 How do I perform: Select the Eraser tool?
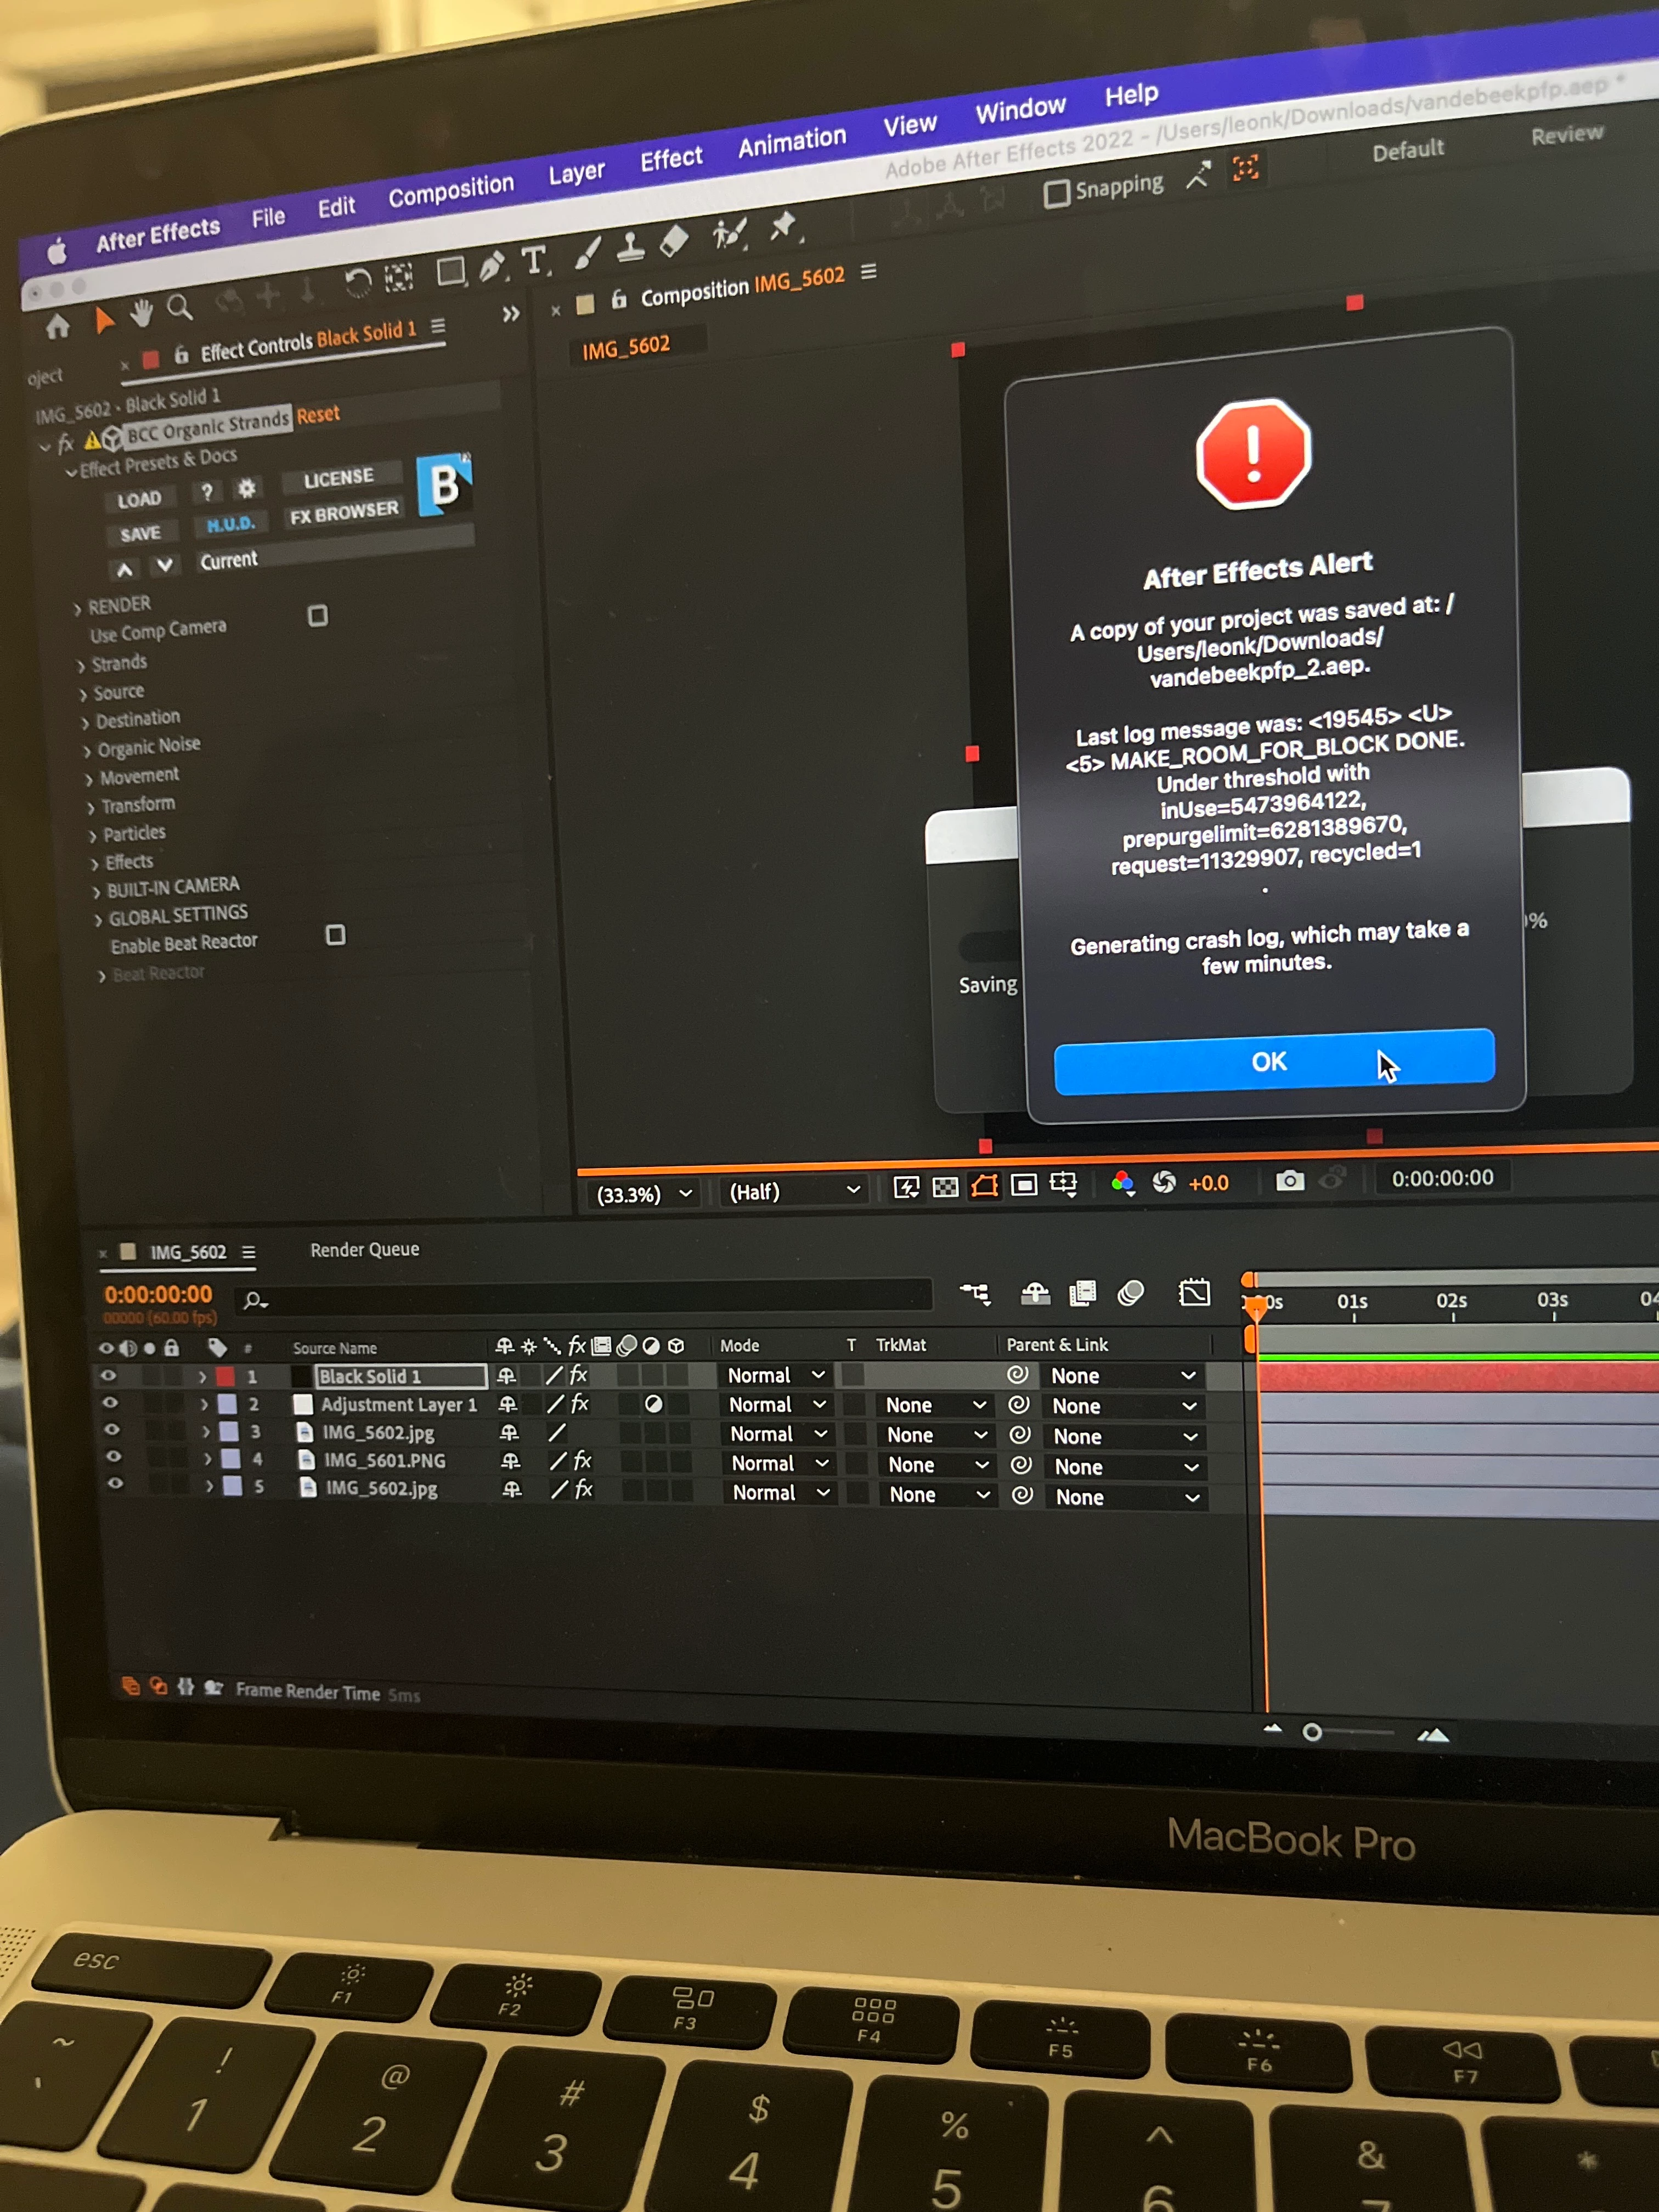click(675, 240)
